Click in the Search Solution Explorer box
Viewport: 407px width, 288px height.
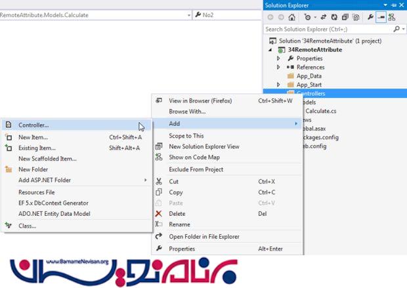pyautogui.click(x=328, y=29)
